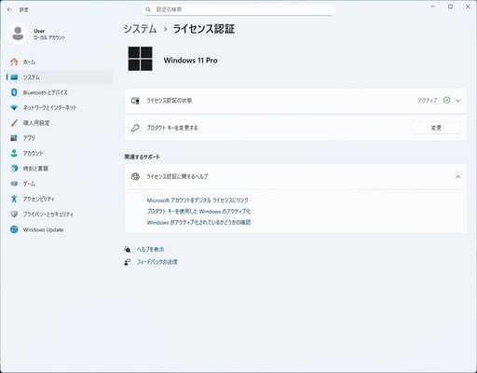
Task: Click the システム monitor icon
Action: (x=14, y=77)
